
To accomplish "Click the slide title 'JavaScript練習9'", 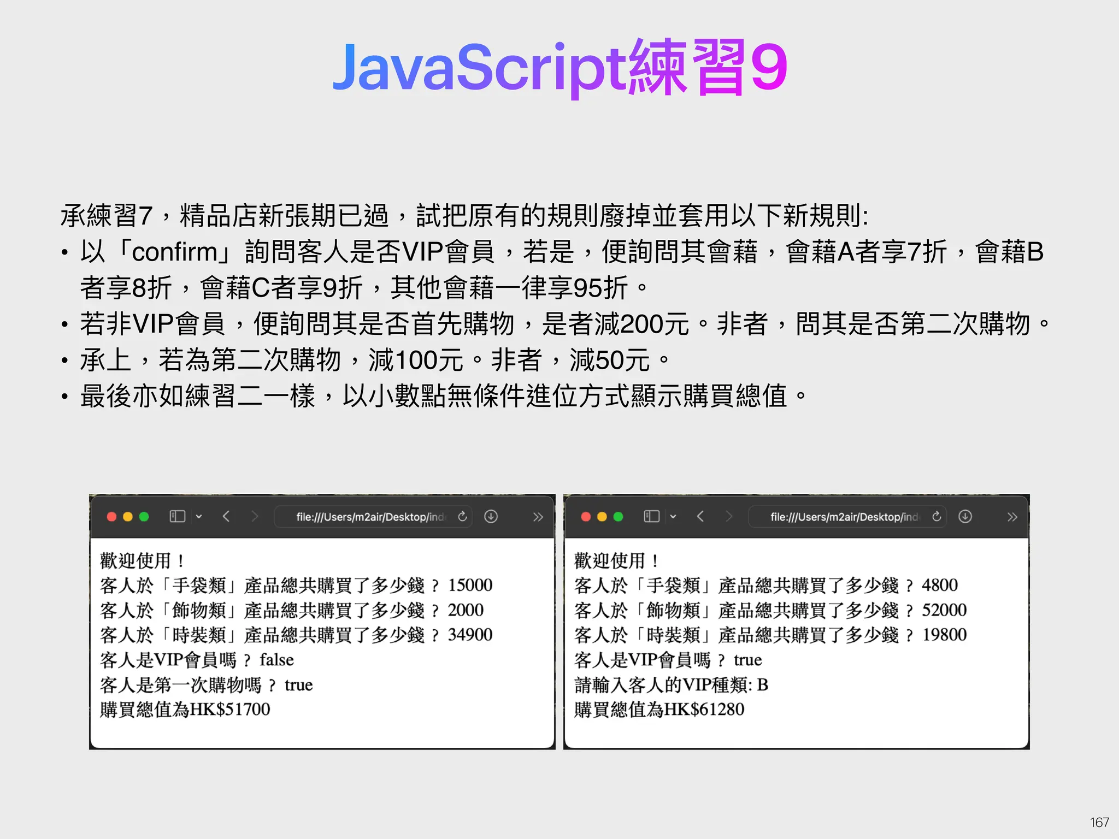I will point(559,67).
